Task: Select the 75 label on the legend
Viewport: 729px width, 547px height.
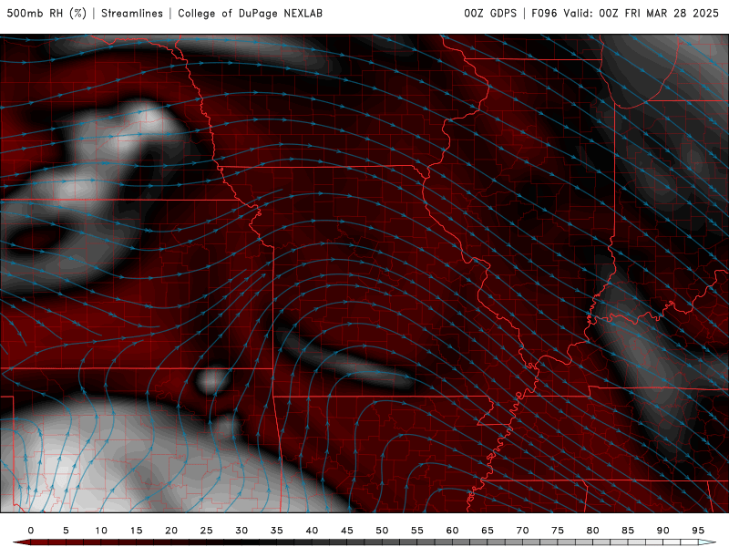Action: click(x=558, y=531)
